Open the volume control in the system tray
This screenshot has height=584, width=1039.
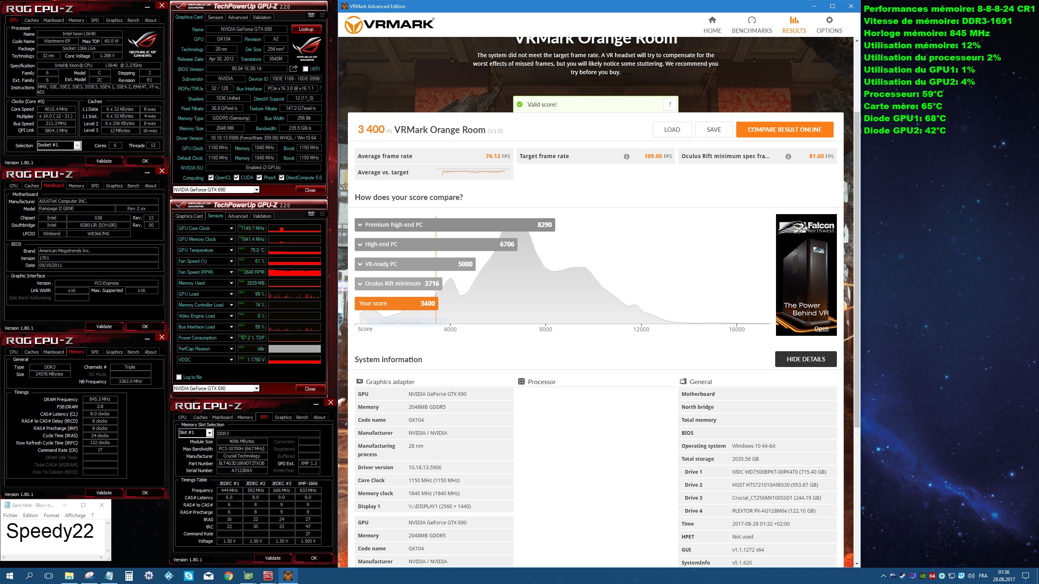[971, 576]
